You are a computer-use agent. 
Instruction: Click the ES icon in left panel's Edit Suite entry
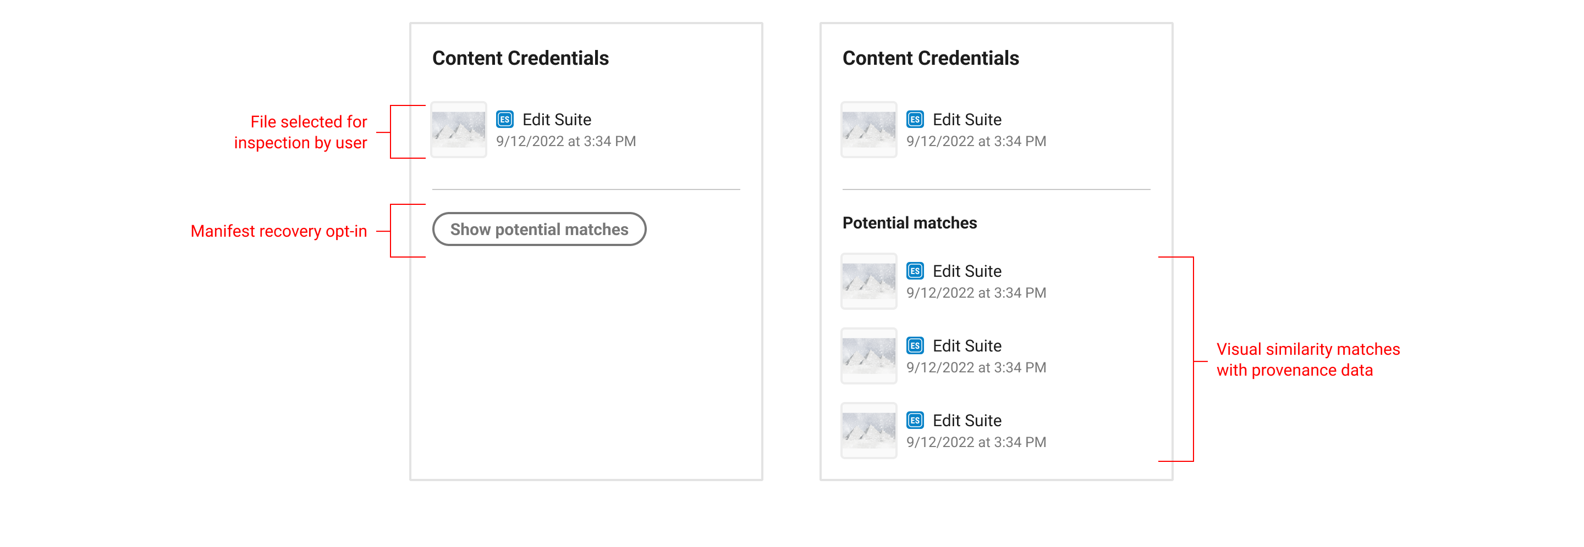(504, 119)
